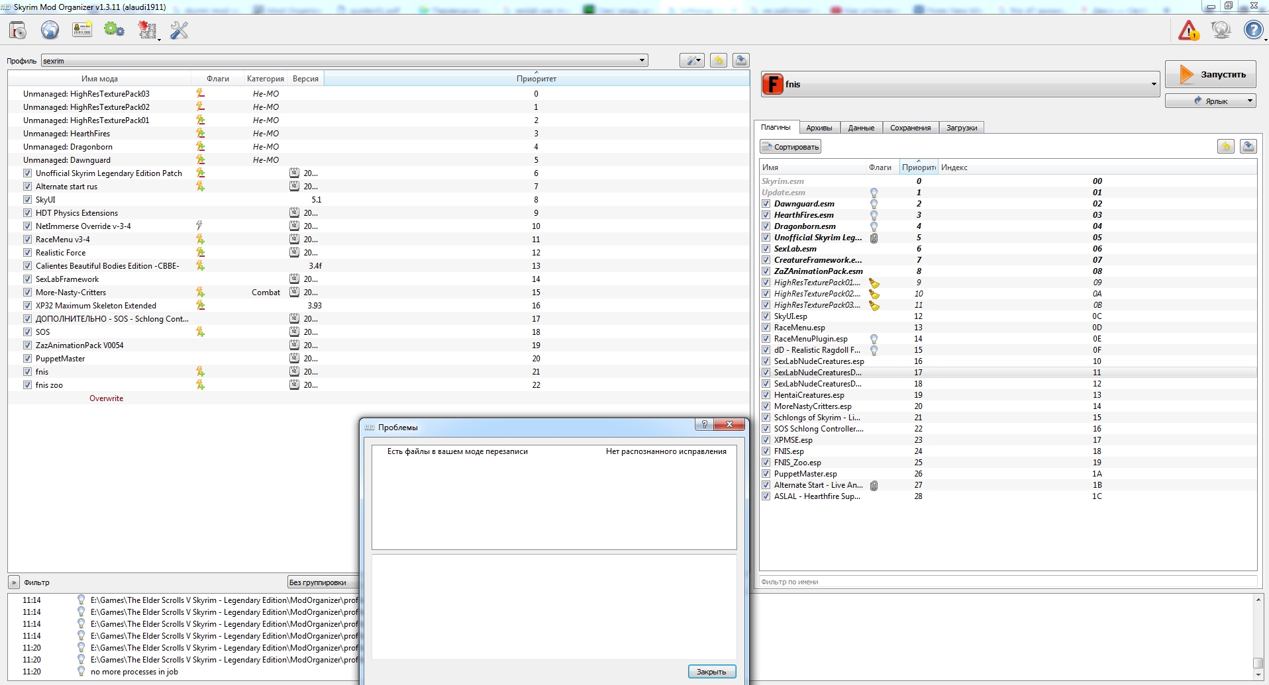Toggle the SkyUI.esp plugin checkbox
The image size is (1269, 685).
[x=766, y=316]
